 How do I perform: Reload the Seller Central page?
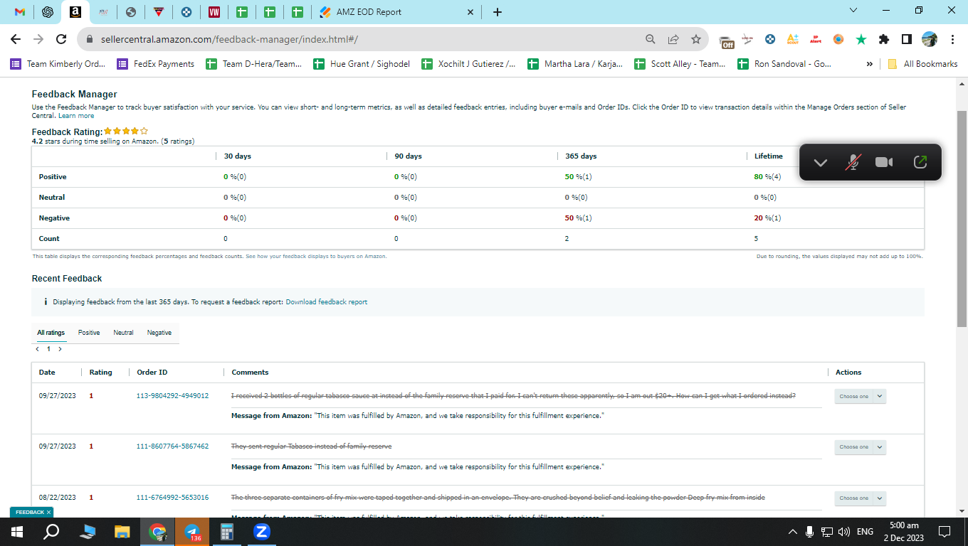61,39
